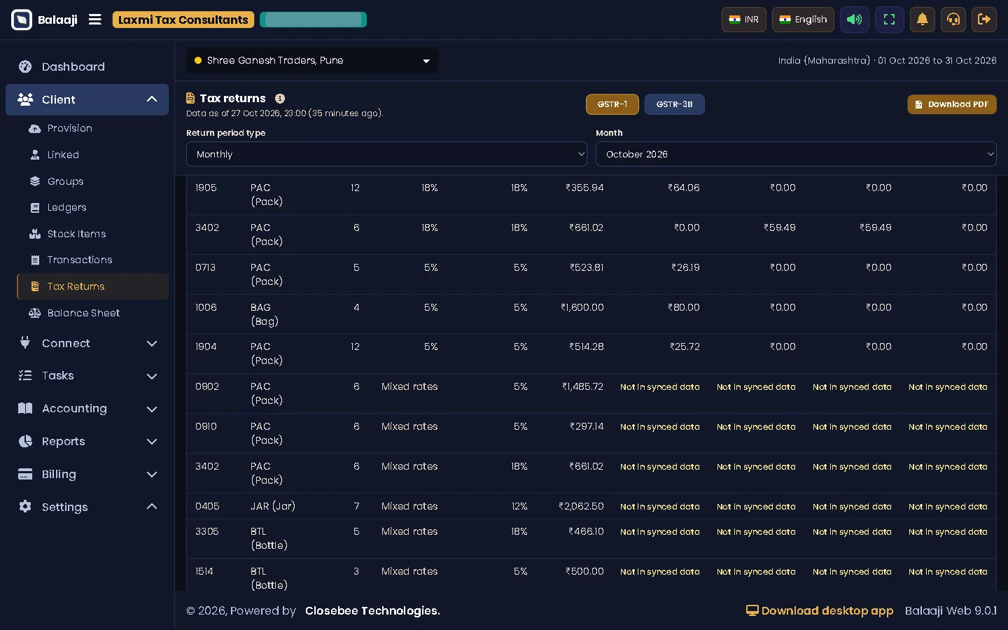Open the Return period type dropdown
1008x630 pixels.
pos(386,154)
